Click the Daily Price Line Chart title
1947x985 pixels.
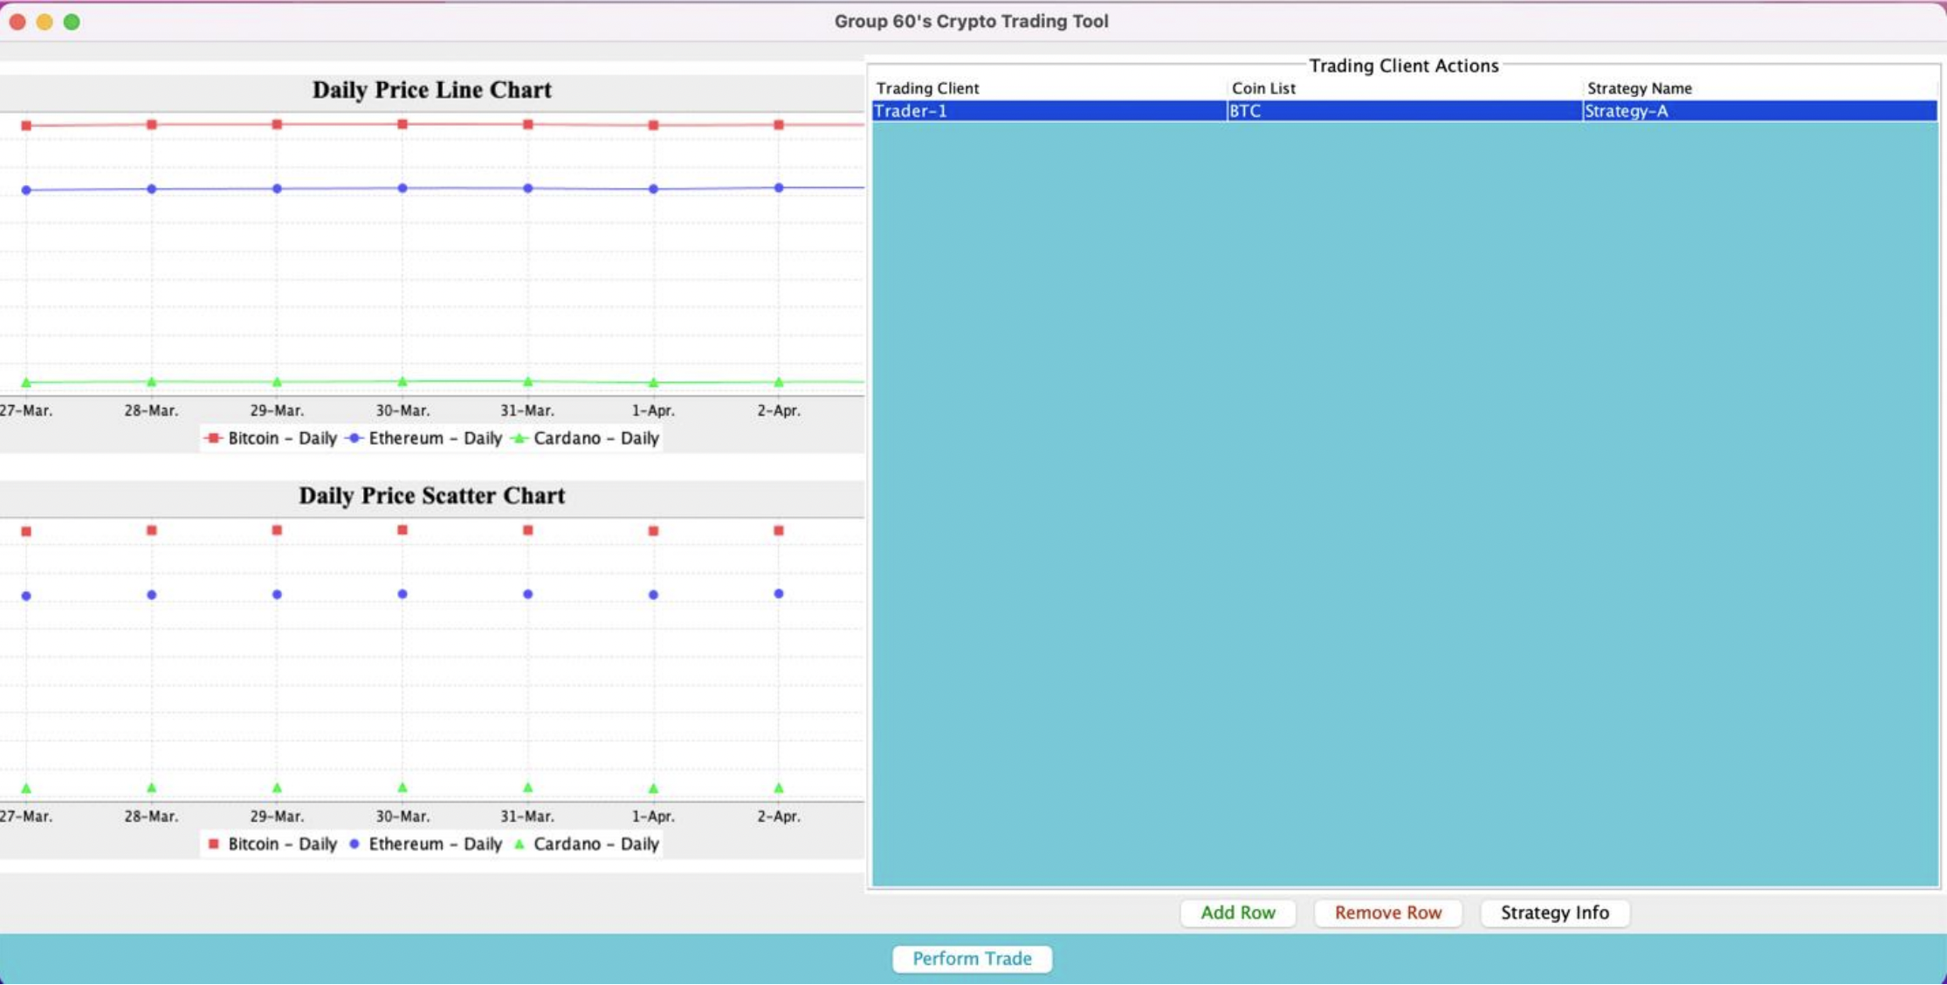[431, 90]
